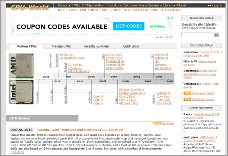Open the Core Solo link

pos(163,100)
